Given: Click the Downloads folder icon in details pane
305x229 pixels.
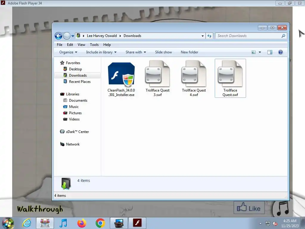Looking at the screenshot, I should tap(66, 184).
